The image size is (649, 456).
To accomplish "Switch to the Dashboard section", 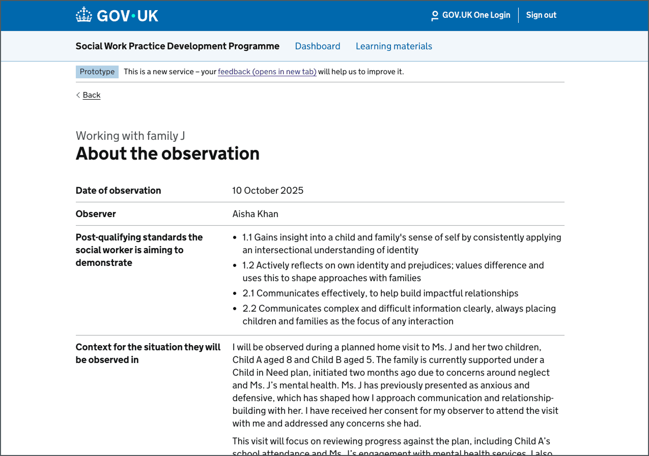I will pyautogui.click(x=317, y=46).
